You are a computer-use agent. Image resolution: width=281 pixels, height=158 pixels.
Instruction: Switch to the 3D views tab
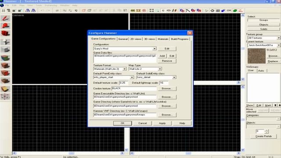click(x=149, y=39)
